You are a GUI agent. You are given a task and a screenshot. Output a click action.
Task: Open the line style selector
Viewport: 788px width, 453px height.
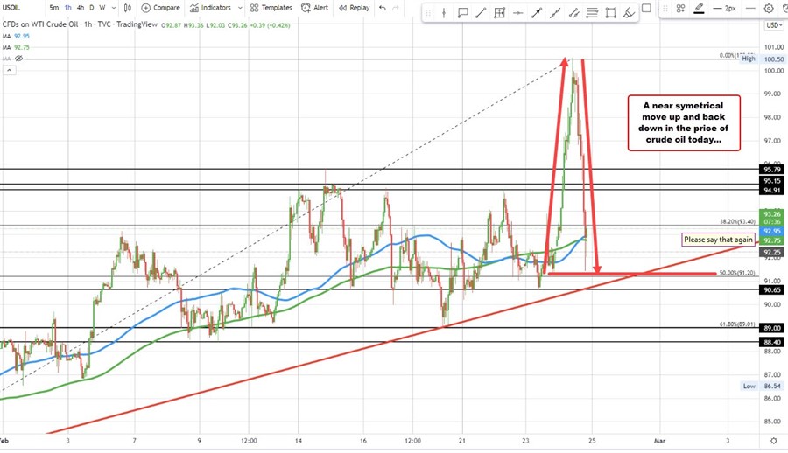click(750, 9)
